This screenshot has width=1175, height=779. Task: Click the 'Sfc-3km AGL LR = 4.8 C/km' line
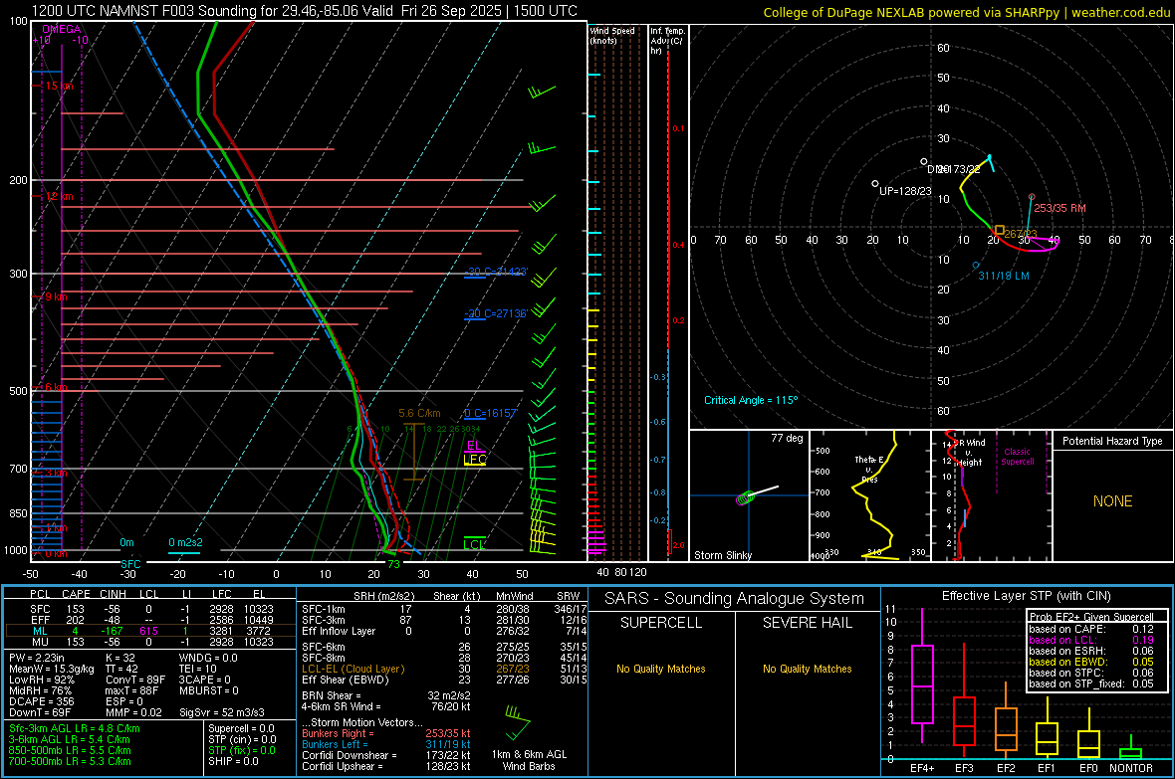(x=75, y=728)
